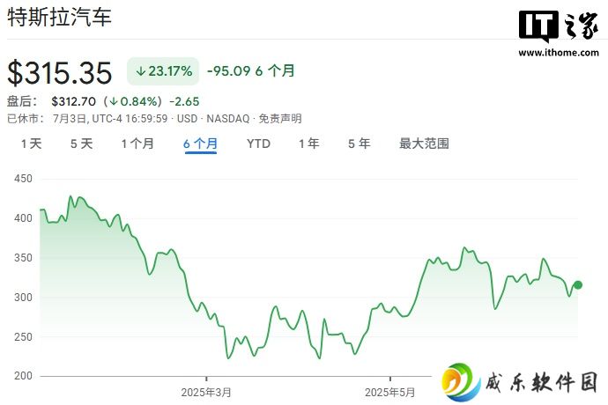Click the 250 y-axis value
Viewport: 608px width, 405px height.
pyautogui.click(x=23, y=336)
